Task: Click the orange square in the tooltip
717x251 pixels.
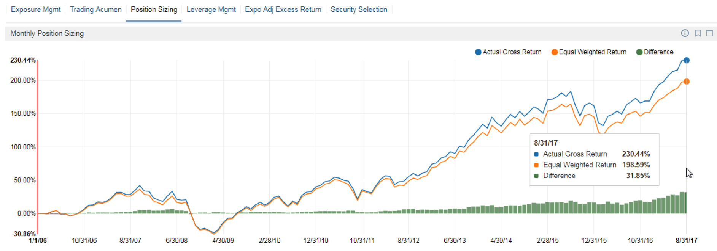Action: pyautogui.click(x=536, y=165)
